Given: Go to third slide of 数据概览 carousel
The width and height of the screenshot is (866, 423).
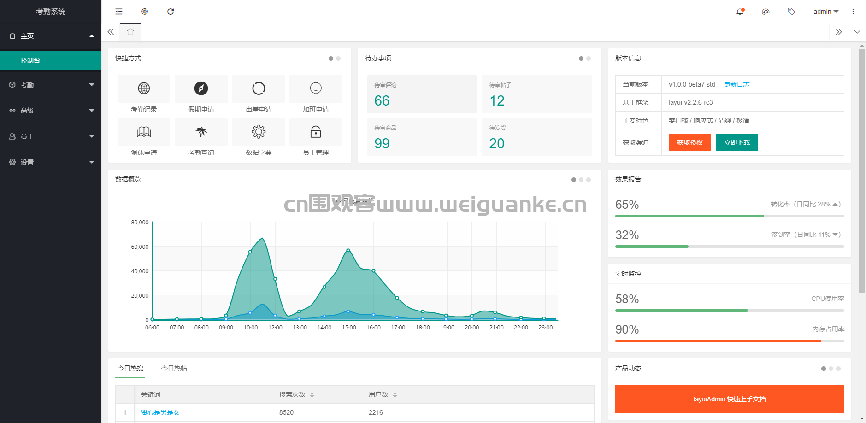Looking at the screenshot, I should (x=589, y=180).
